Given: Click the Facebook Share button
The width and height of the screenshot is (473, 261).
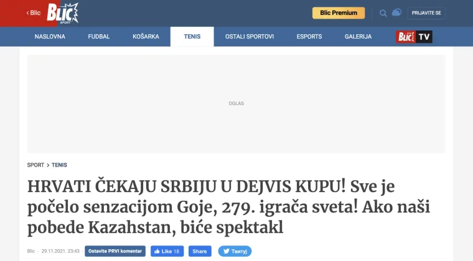Looking at the screenshot, I should pos(200,251).
